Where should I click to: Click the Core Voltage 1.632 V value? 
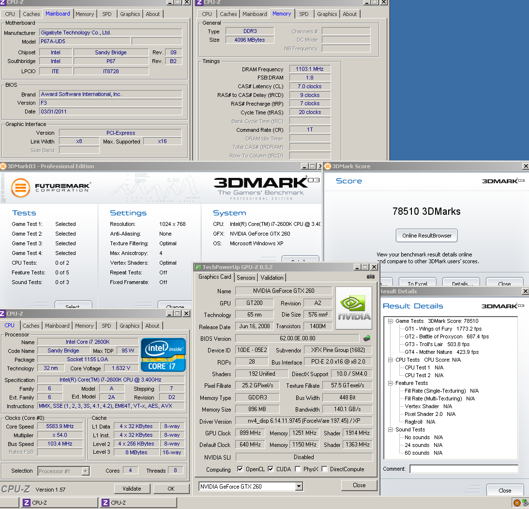point(121,368)
